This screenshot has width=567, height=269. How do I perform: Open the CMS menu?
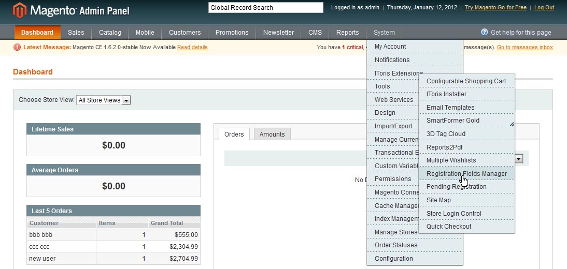point(315,33)
